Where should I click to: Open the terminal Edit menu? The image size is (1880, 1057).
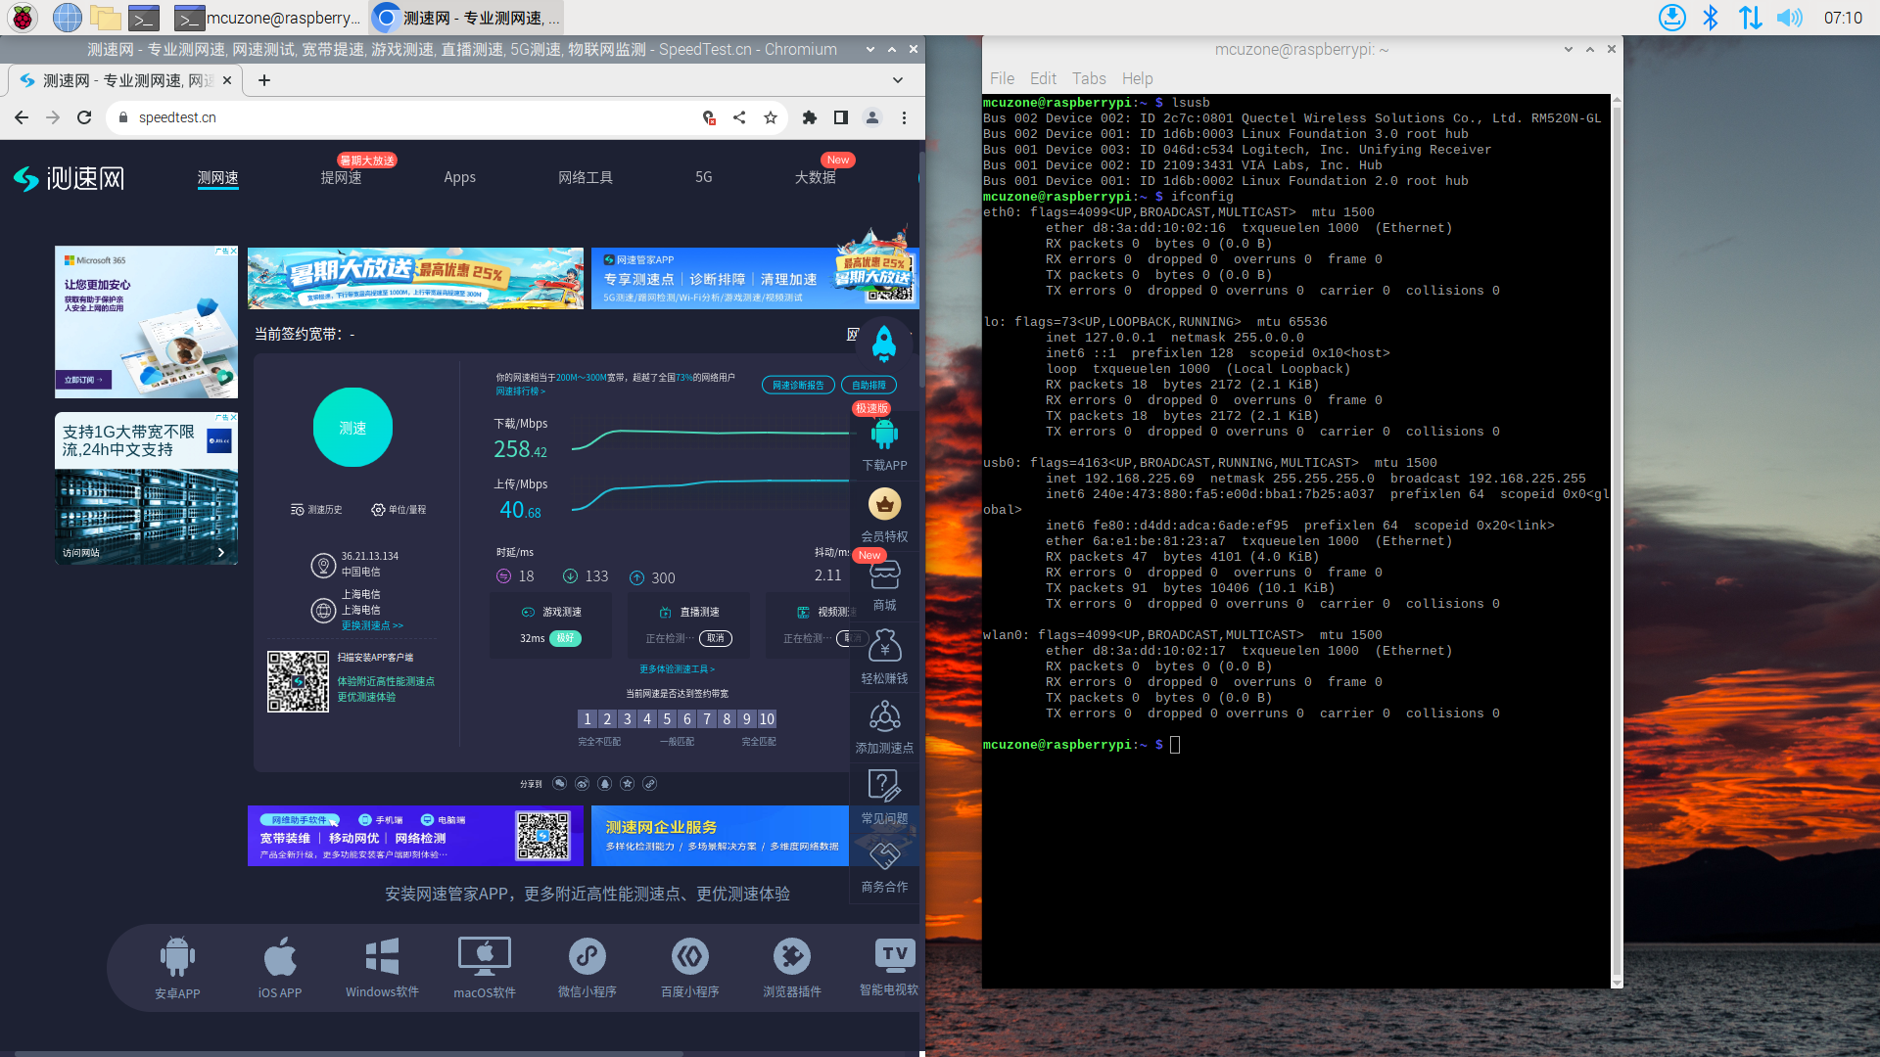click(1043, 78)
